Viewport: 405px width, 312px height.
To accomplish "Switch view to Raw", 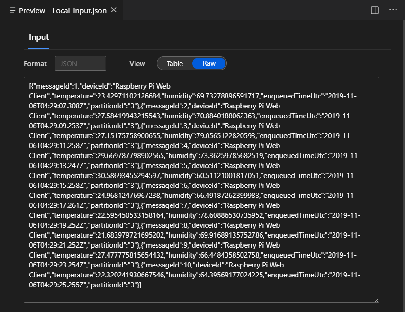I will tap(209, 63).
